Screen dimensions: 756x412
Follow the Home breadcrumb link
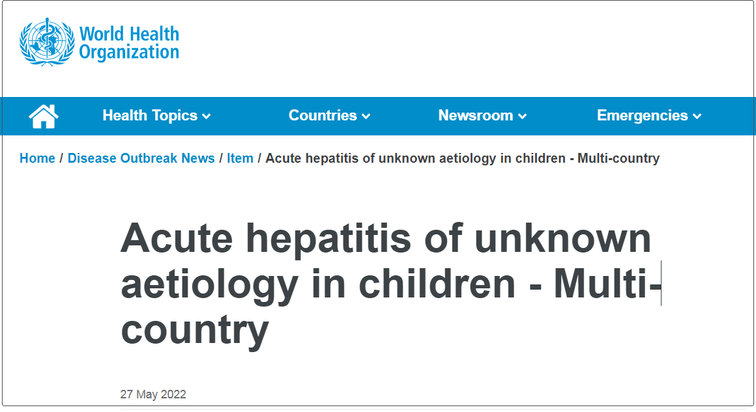(37, 158)
